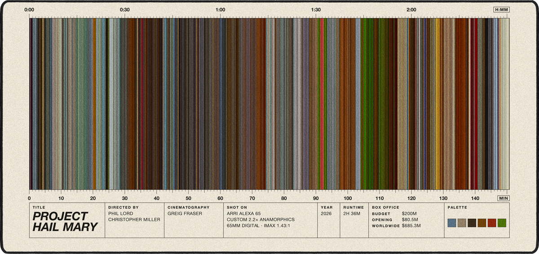This screenshot has width=539, height=254.
Task: Click minute label 80 on bottom axis
Action: tap(284, 198)
